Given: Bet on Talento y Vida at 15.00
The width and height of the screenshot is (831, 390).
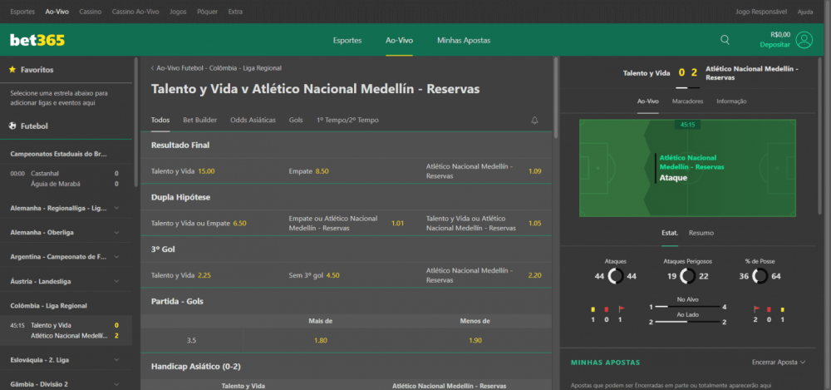Looking at the screenshot, I should (x=209, y=171).
